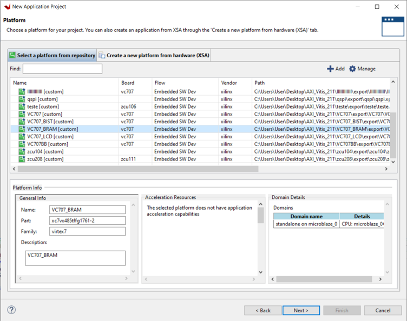Image resolution: width=407 pixels, height=321 pixels.
Task: Sort the platform list by Board column
Action: click(135, 83)
